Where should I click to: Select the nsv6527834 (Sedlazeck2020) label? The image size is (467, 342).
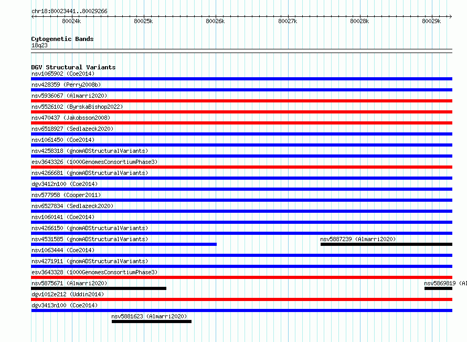point(72,206)
